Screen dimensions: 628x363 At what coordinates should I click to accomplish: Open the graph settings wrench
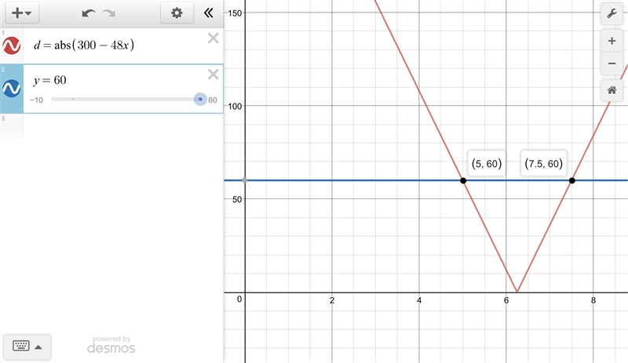pos(612,14)
